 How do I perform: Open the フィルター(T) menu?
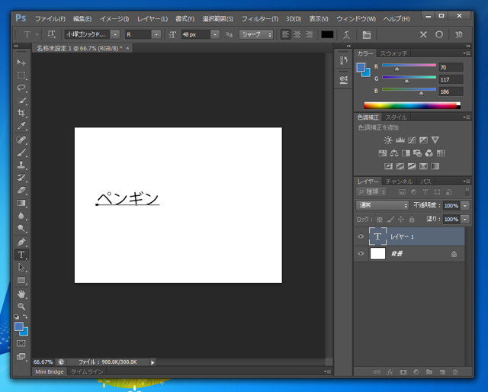[260, 19]
